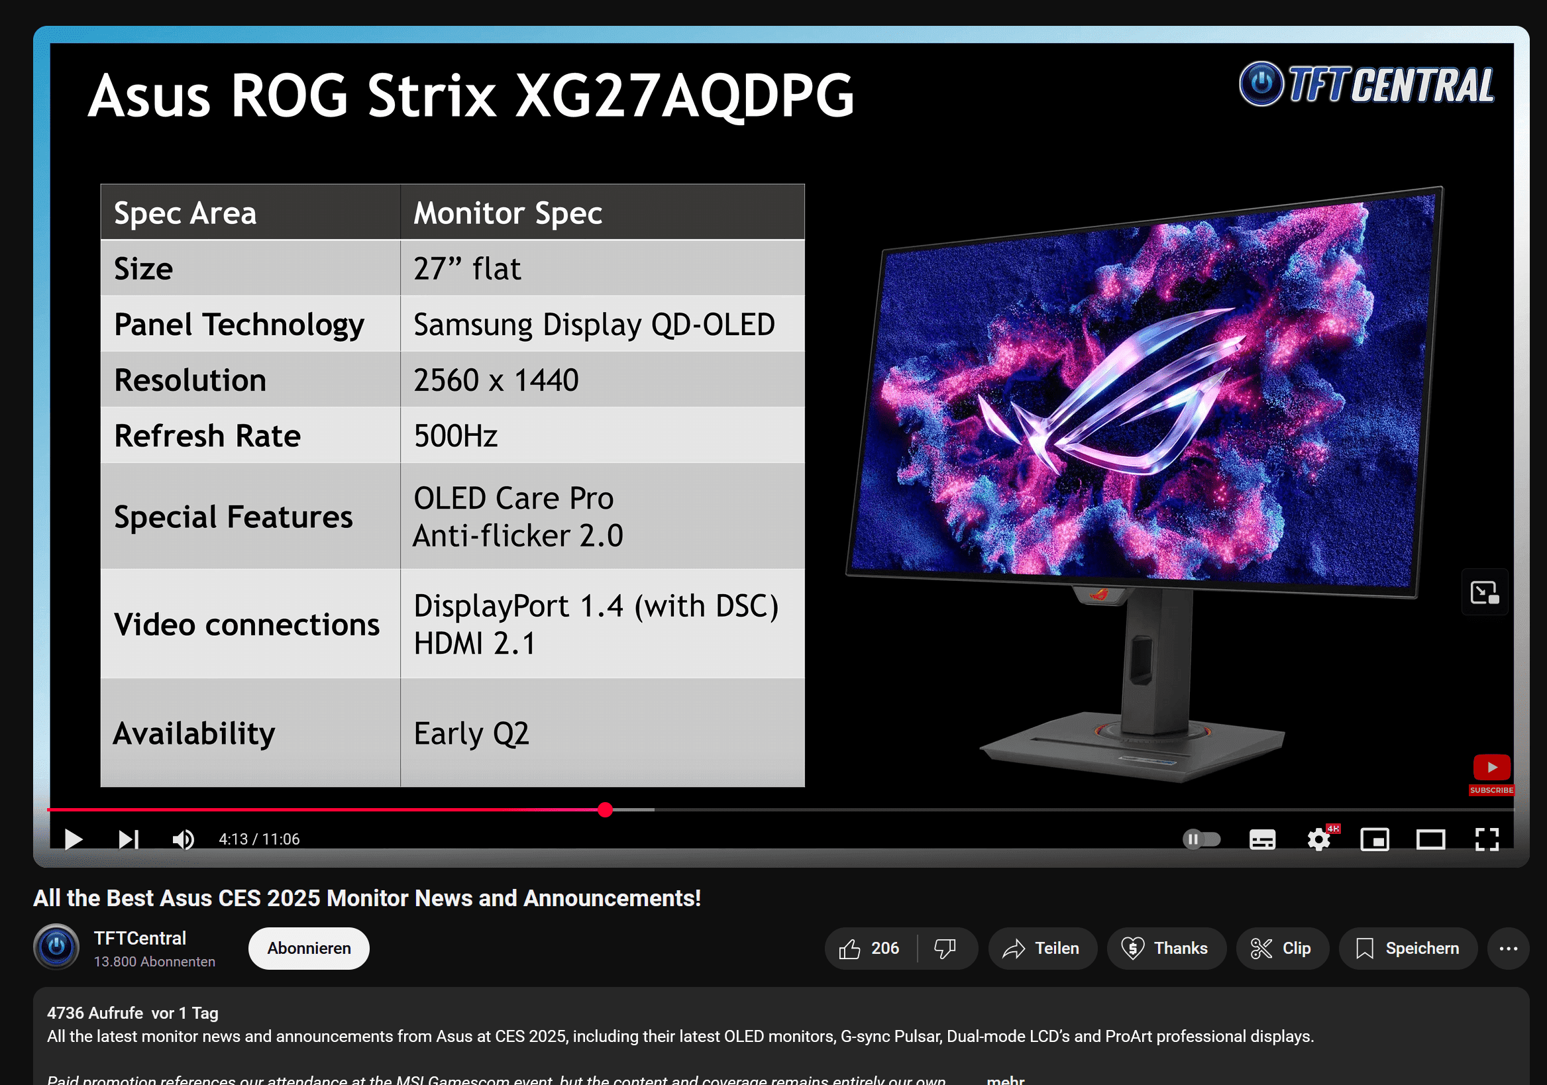
Task: Switch to theater mode
Action: tap(1430, 840)
